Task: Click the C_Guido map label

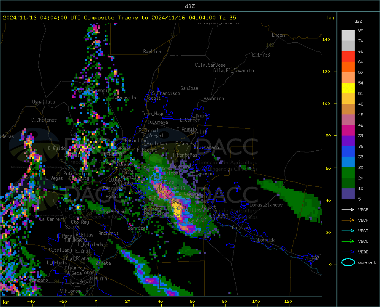Action: pyautogui.click(x=57, y=148)
